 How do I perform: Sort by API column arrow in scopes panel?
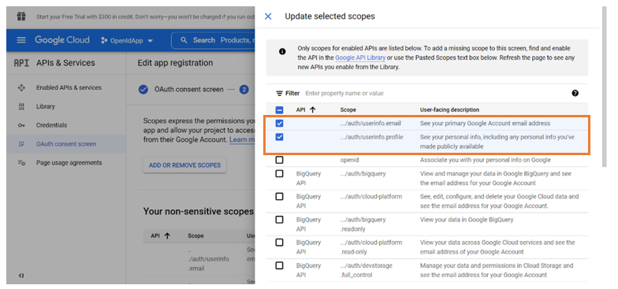point(312,110)
